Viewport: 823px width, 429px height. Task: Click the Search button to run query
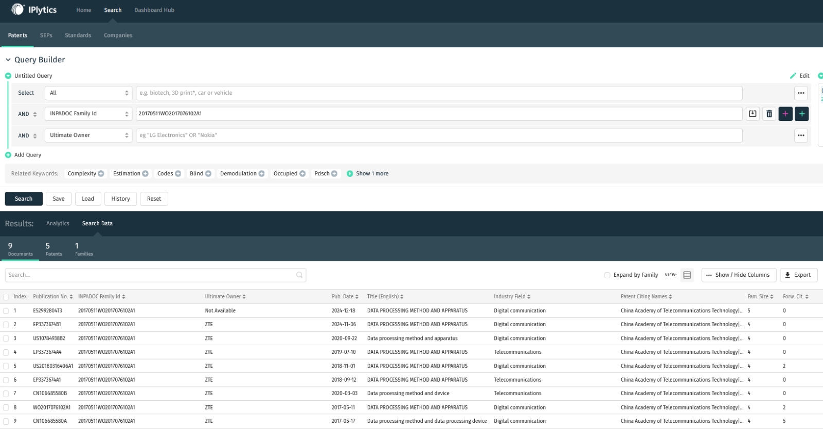click(24, 199)
